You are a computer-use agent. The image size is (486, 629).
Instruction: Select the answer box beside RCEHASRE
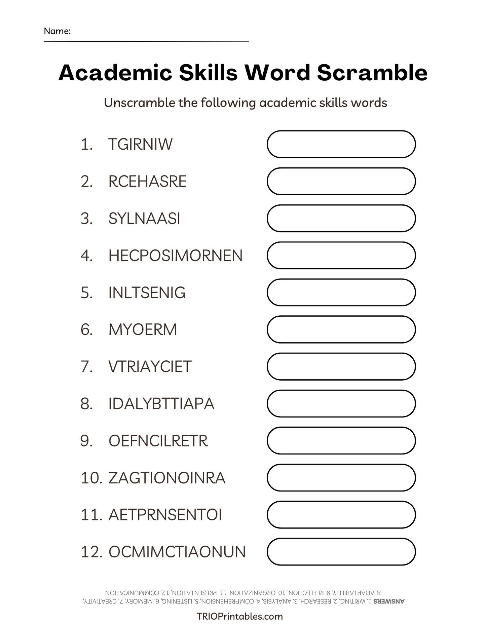pyautogui.click(x=341, y=181)
